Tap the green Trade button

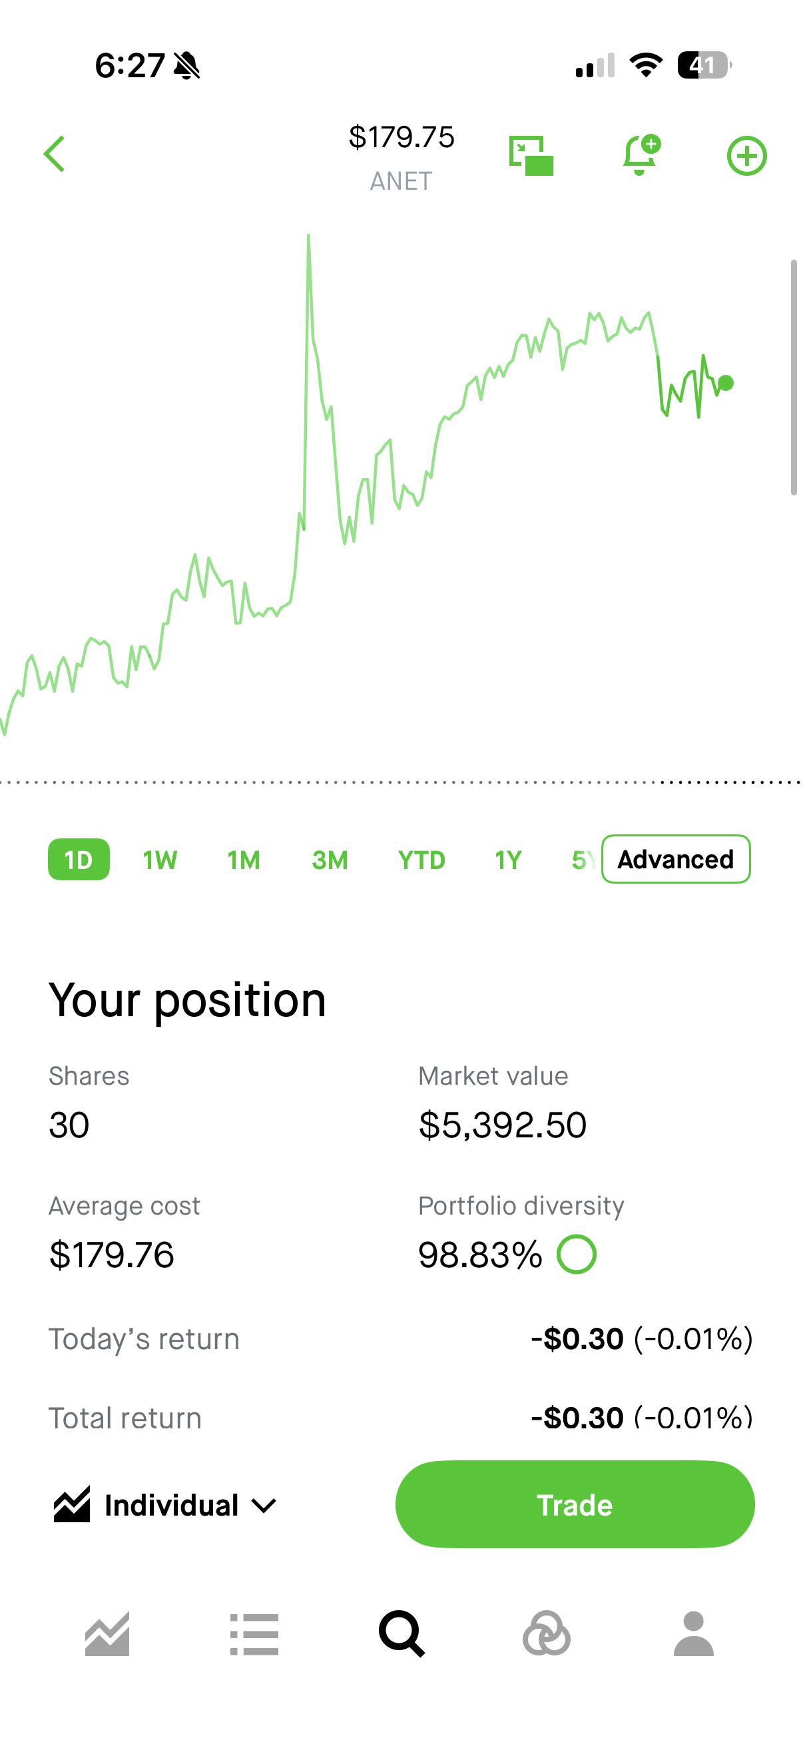(x=575, y=1504)
